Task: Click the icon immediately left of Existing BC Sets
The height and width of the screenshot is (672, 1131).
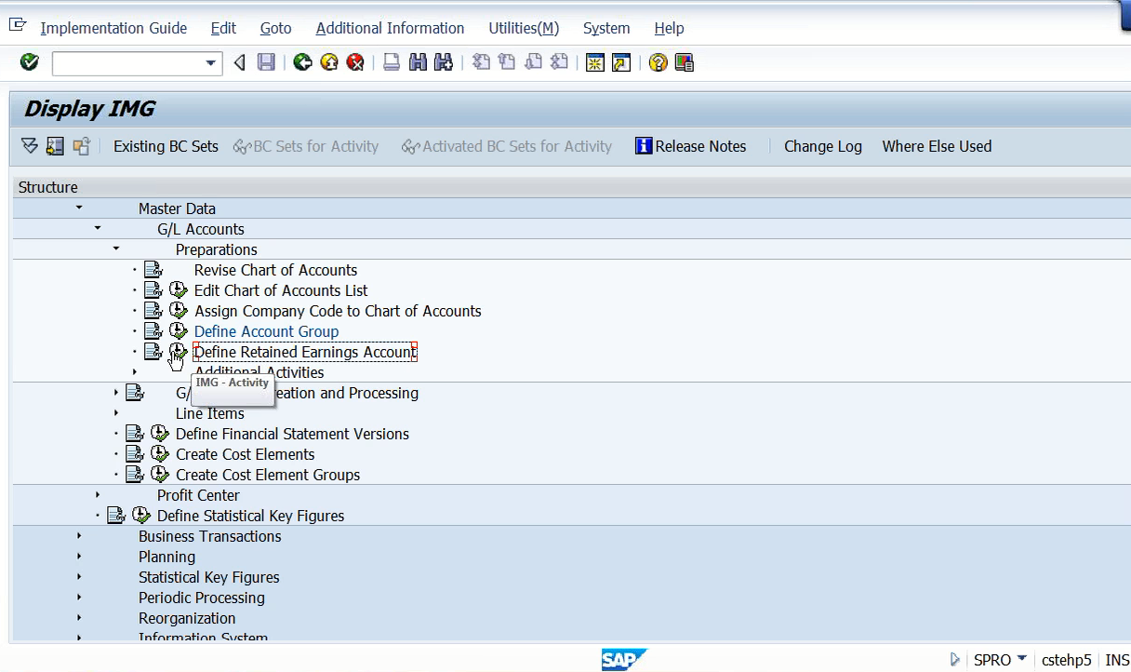Action: tap(82, 146)
